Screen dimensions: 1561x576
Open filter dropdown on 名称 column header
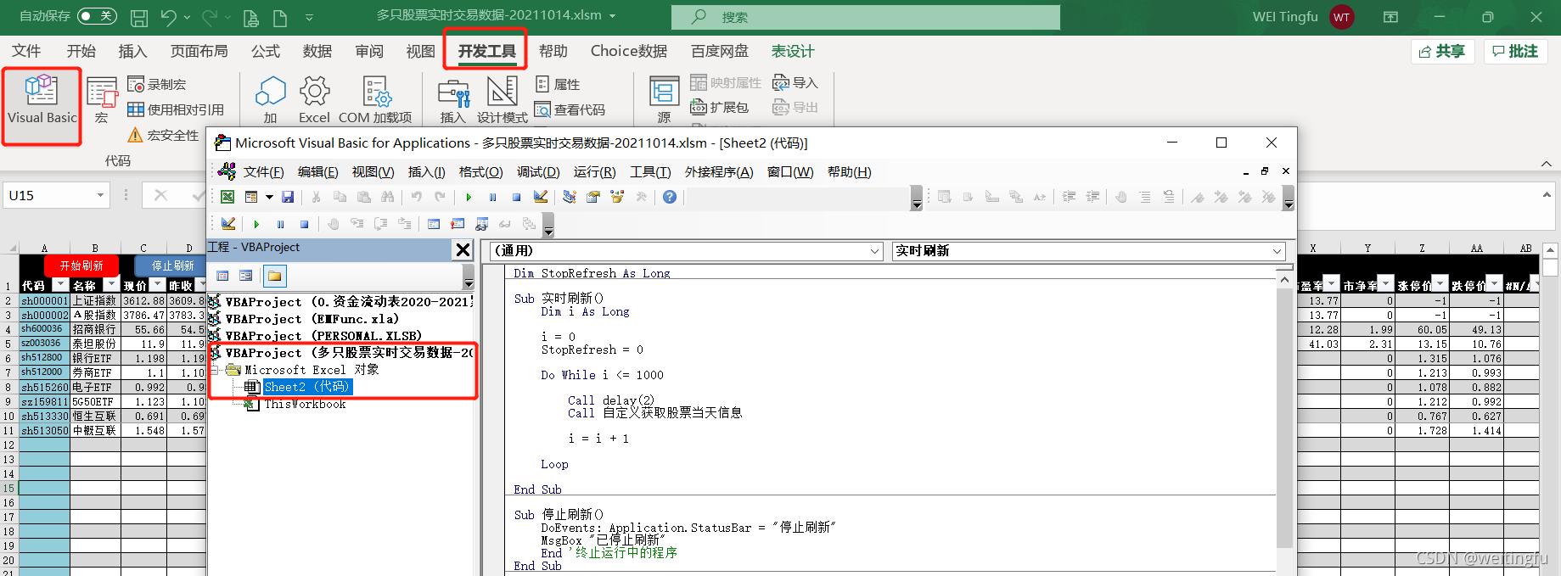(111, 284)
